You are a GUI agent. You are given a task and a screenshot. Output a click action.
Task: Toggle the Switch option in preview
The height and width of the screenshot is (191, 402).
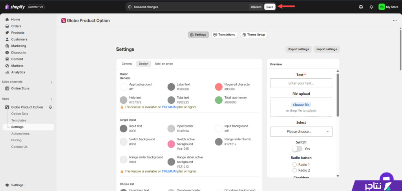297,149
